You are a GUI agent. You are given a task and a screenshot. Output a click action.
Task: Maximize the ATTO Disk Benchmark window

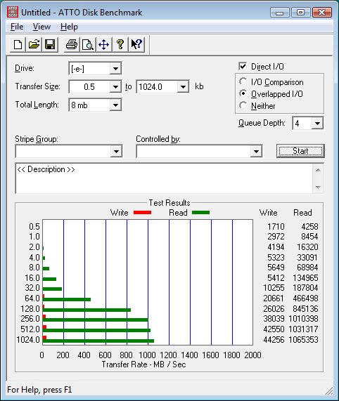(x=300, y=12)
